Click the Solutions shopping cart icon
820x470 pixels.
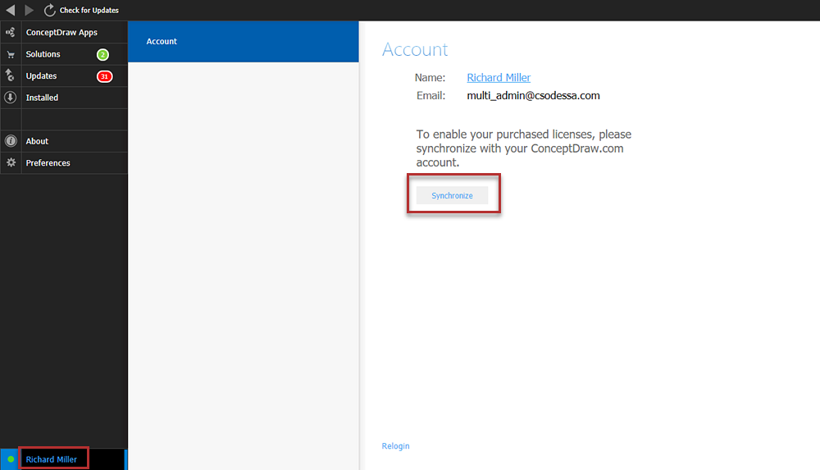coord(11,54)
